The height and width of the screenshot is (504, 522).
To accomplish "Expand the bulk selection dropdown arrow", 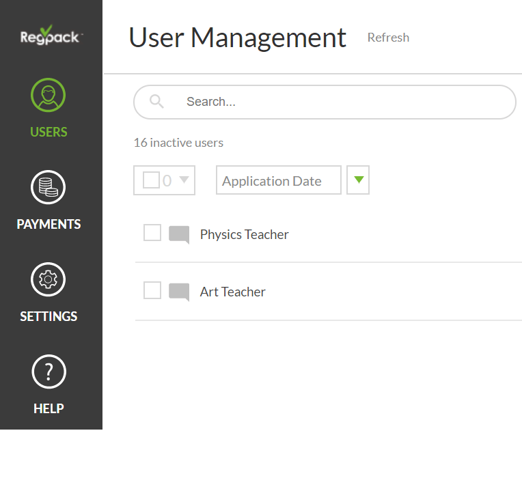I will point(184,180).
